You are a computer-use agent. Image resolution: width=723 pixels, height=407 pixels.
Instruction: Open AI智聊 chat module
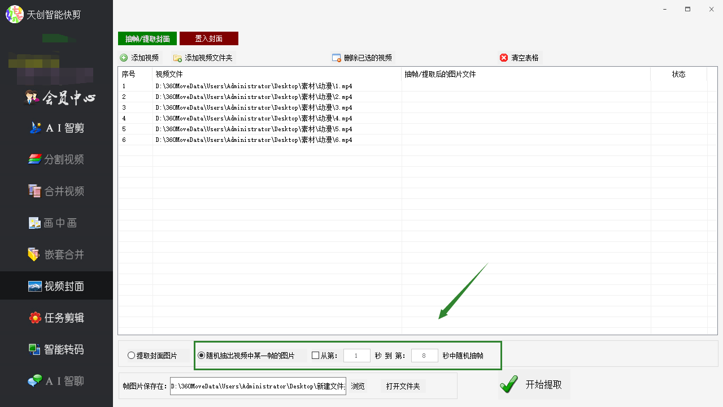coord(56,381)
